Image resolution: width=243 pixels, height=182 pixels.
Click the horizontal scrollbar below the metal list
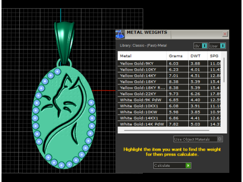pyautogui.click(x=167, y=130)
